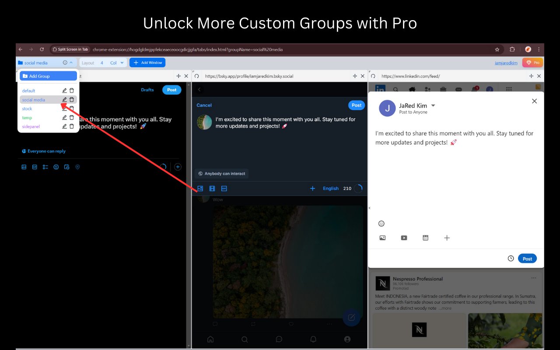Reload the browser page
560x350 pixels.
(x=42, y=49)
